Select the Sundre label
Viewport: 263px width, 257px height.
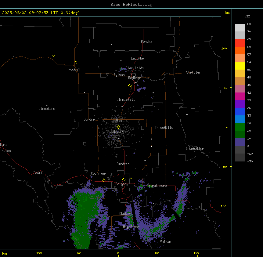tap(89, 119)
